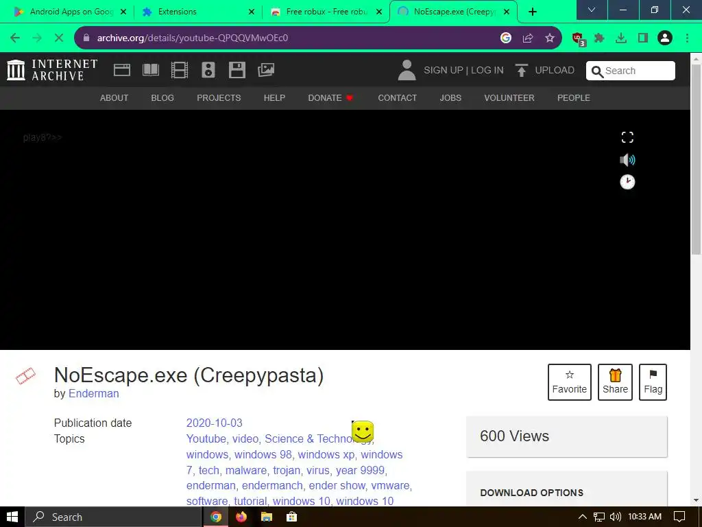Click the LOG IN link
702x527 pixels.
tap(487, 71)
